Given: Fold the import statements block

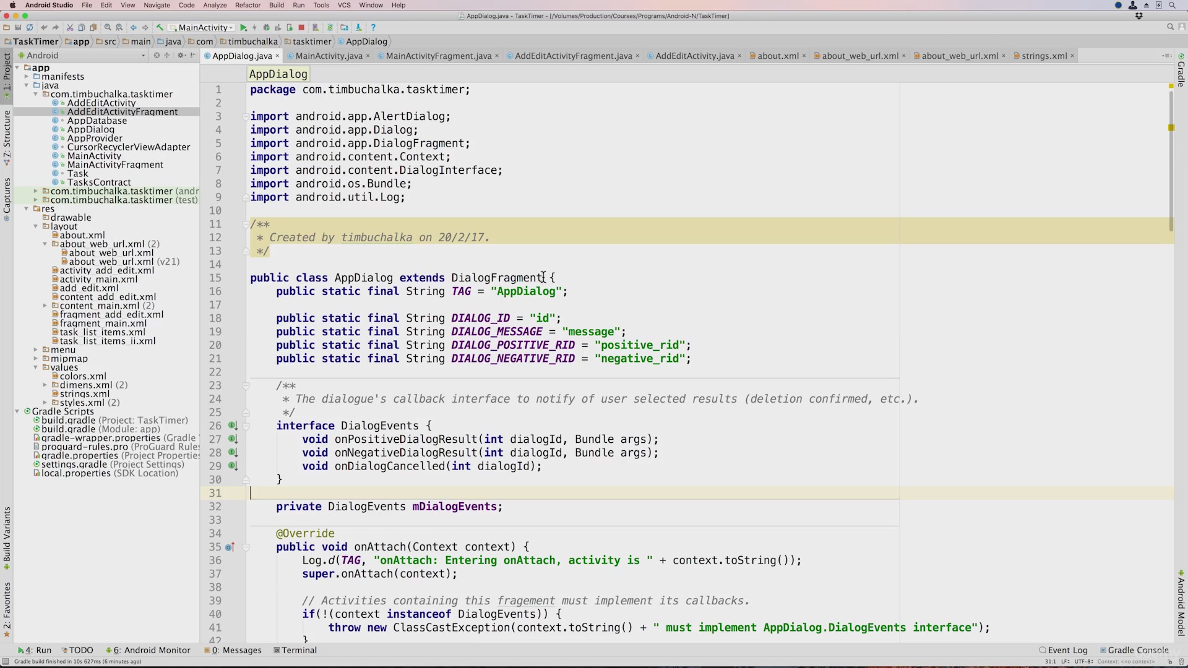Looking at the screenshot, I should (246, 116).
